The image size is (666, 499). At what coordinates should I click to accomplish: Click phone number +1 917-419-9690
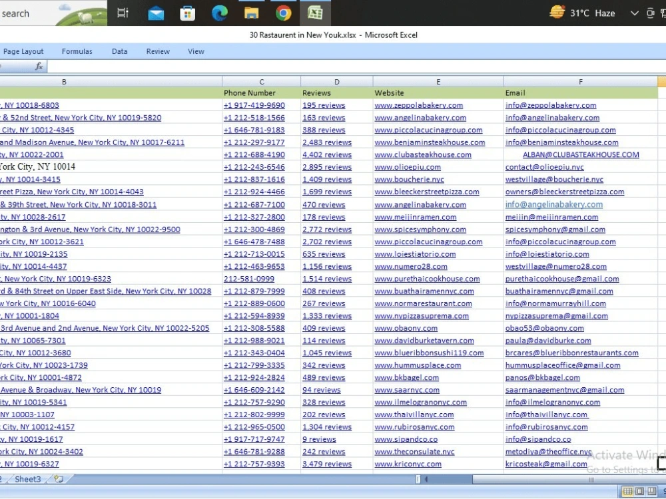[254, 105]
